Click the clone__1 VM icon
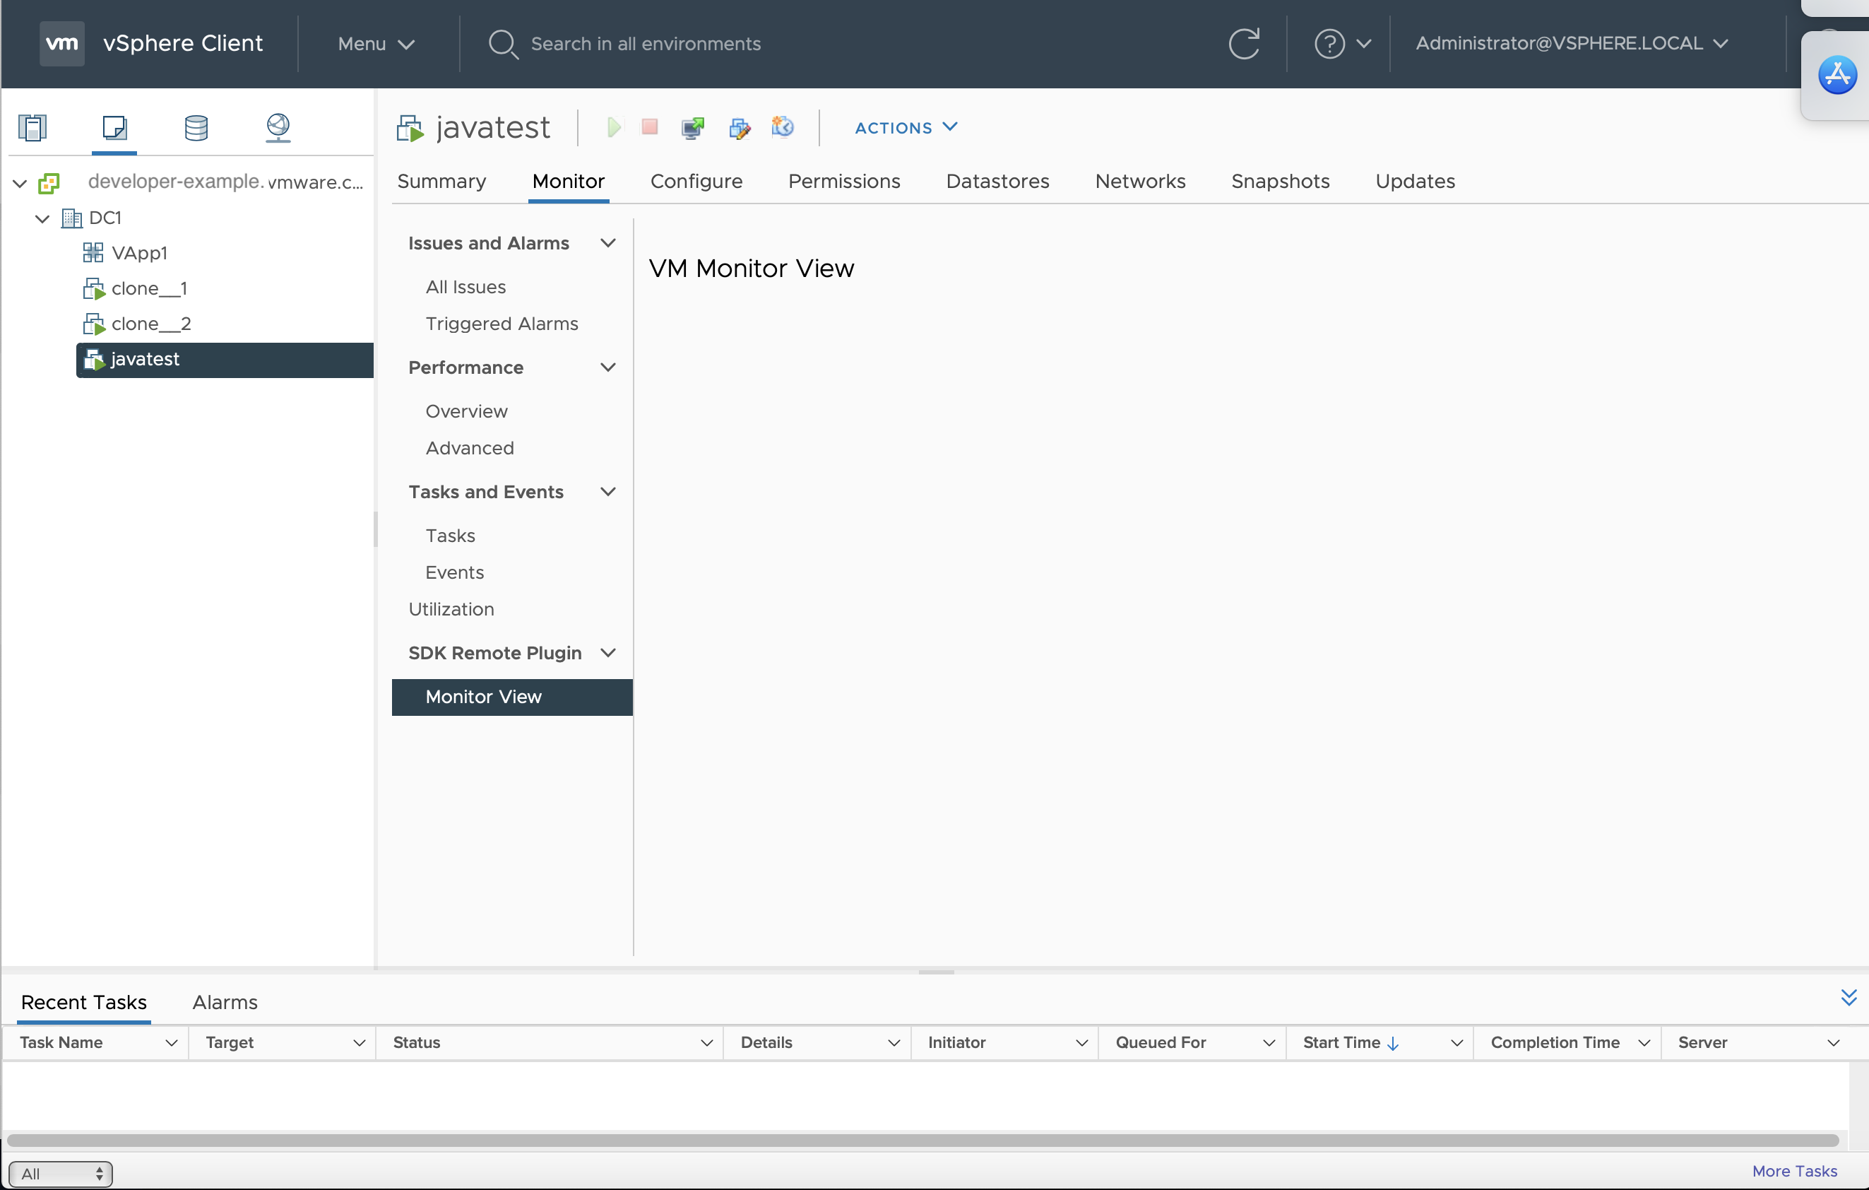Screen dimensions: 1869x1190 (x=94, y=289)
